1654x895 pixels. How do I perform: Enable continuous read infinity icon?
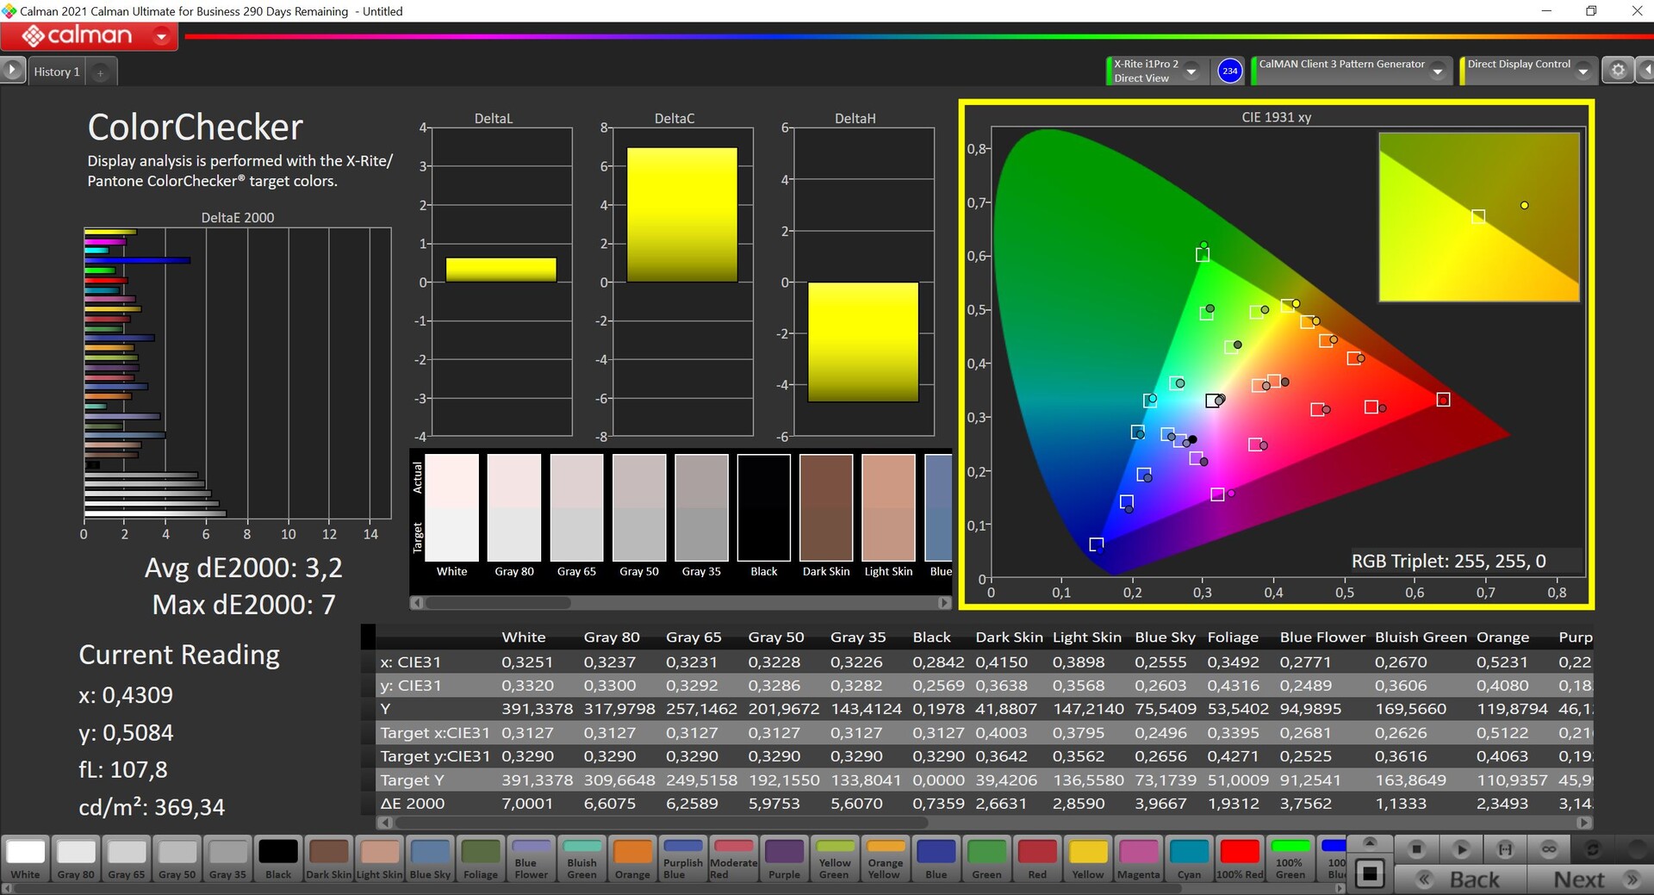[x=1549, y=849]
